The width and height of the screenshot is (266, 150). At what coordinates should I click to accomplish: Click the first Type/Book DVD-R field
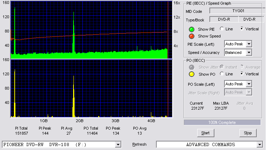224,19
